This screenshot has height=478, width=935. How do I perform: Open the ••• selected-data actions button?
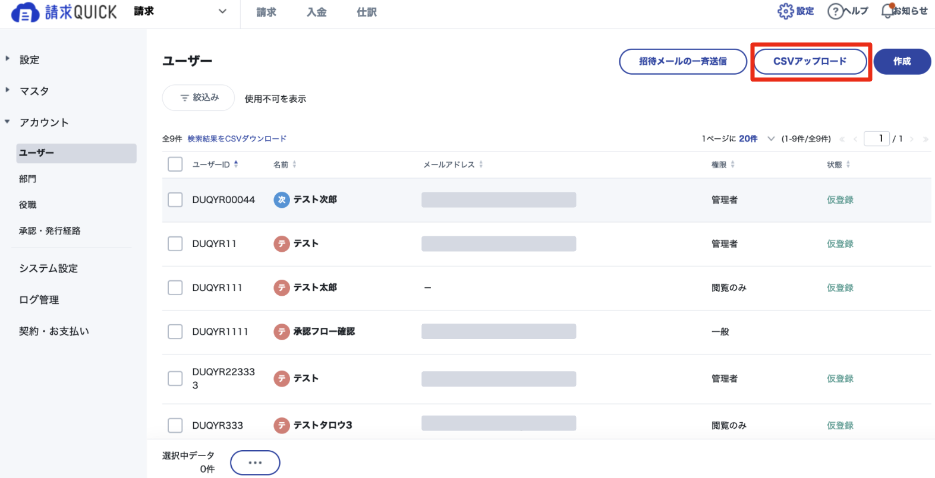(x=255, y=463)
